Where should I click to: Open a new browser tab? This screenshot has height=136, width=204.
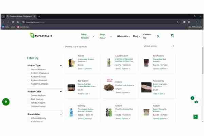click(x=39, y=16)
